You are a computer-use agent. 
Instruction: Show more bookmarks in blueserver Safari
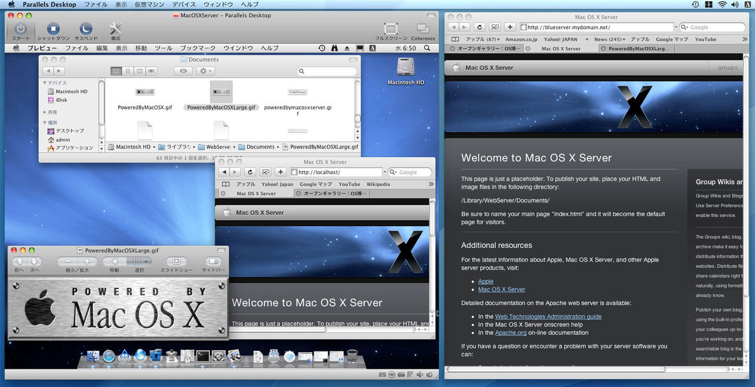tap(745, 39)
